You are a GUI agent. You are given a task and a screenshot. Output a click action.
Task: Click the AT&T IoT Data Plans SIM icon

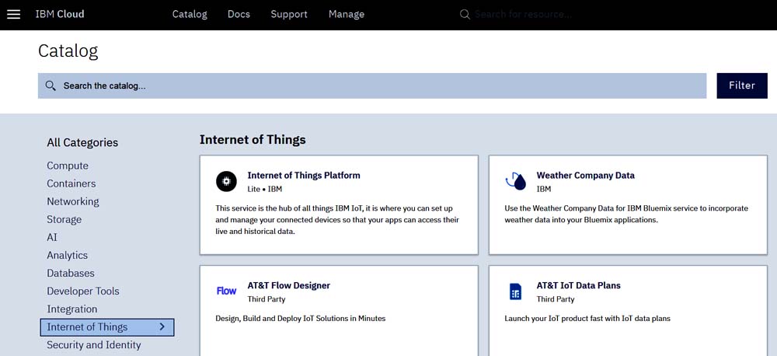point(515,291)
